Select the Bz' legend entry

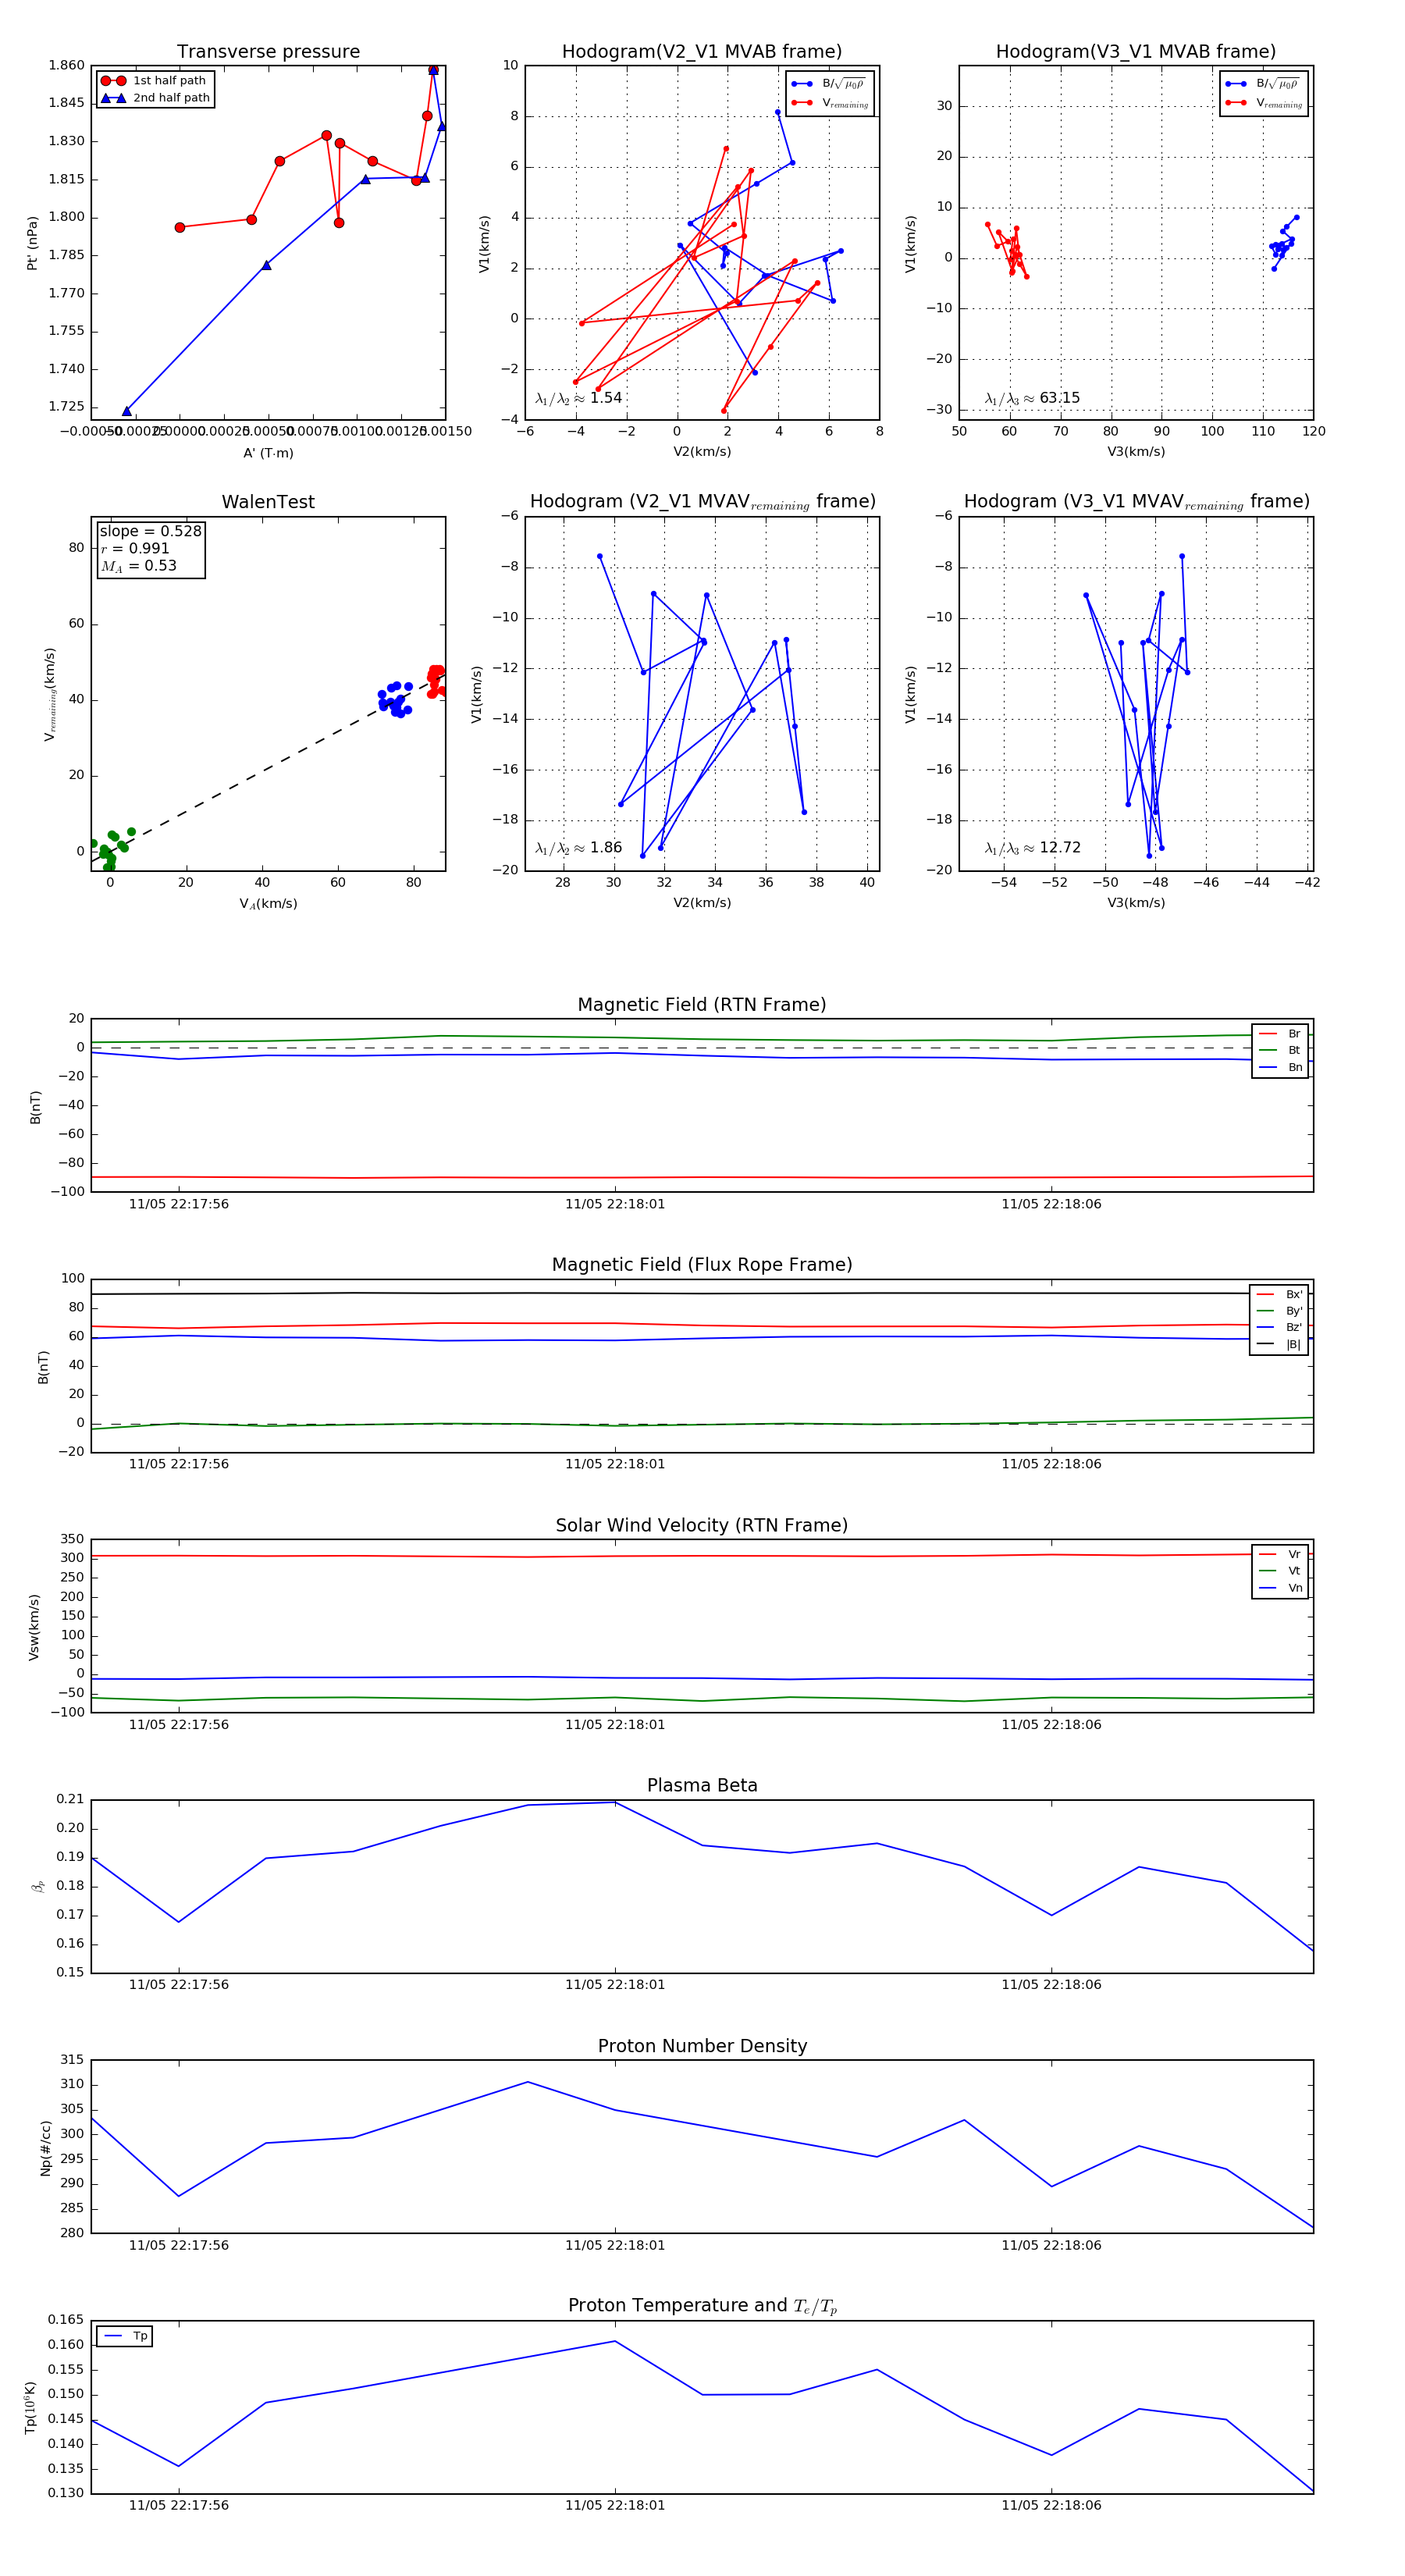pyautogui.click(x=1279, y=1327)
